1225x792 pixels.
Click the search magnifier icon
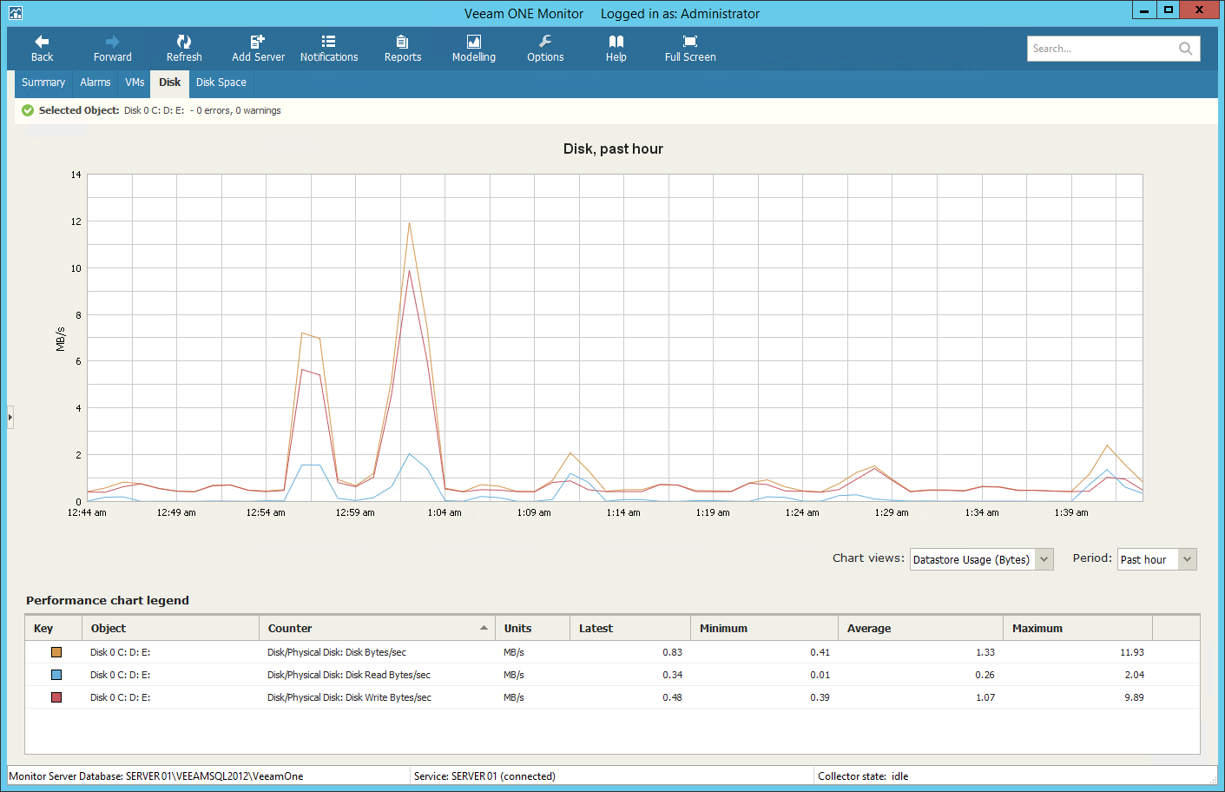(1185, 49)
